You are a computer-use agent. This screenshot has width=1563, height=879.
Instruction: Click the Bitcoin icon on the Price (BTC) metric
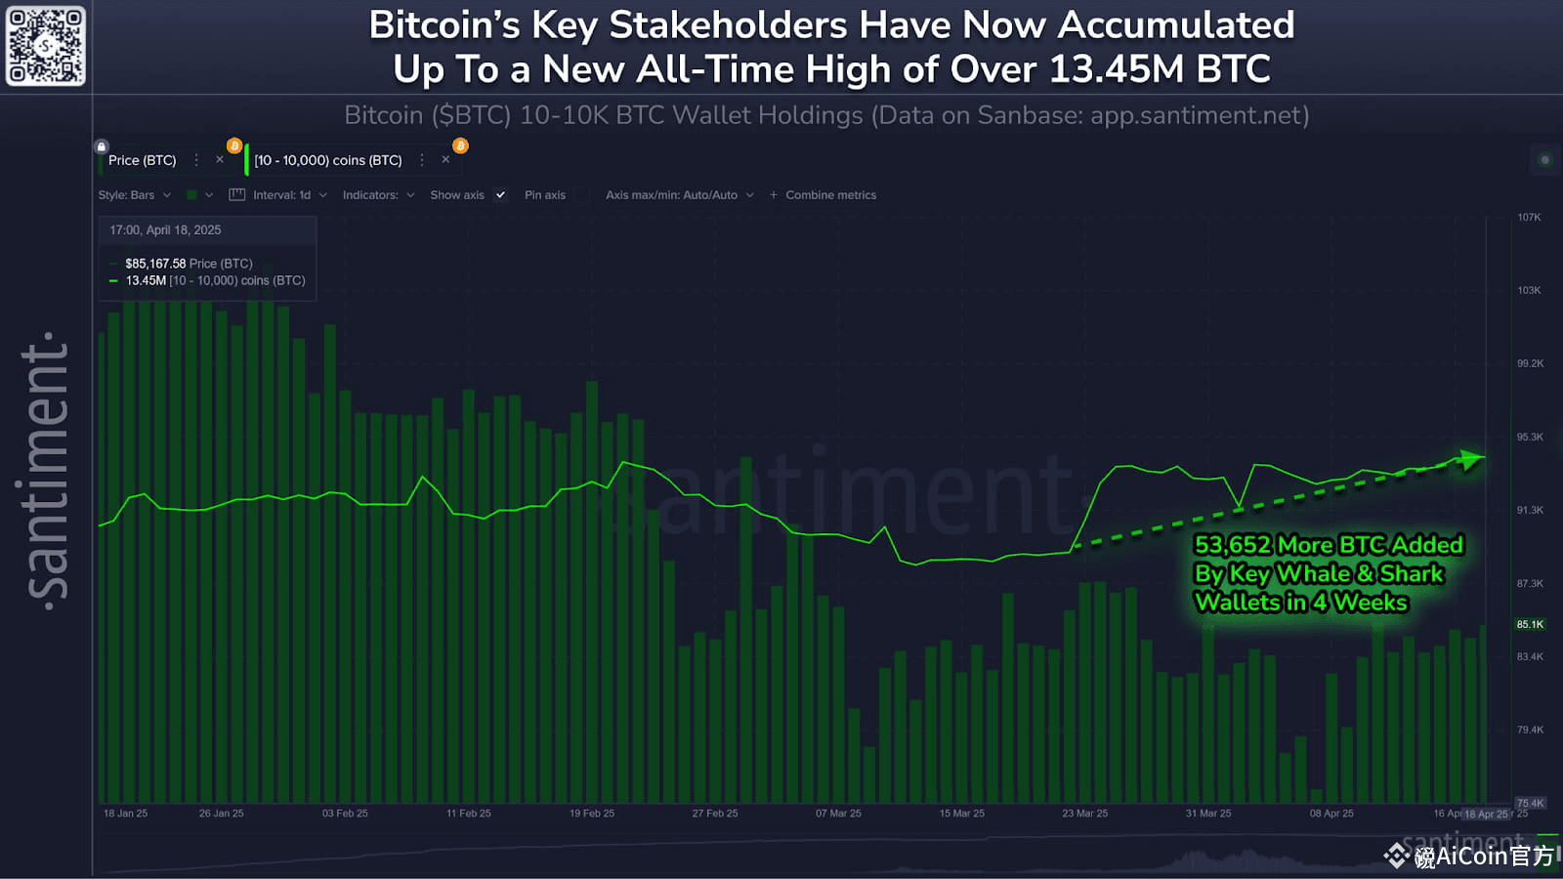click(x=232, y=146)
